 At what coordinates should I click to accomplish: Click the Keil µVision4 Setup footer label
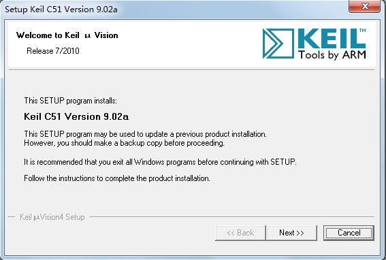click(x=52, y=217)
